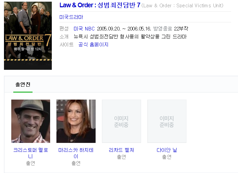Click the 출연 role text under 크리스토퍼 멜로니
This screenshot has width=238, height=173.
(31, 163)
